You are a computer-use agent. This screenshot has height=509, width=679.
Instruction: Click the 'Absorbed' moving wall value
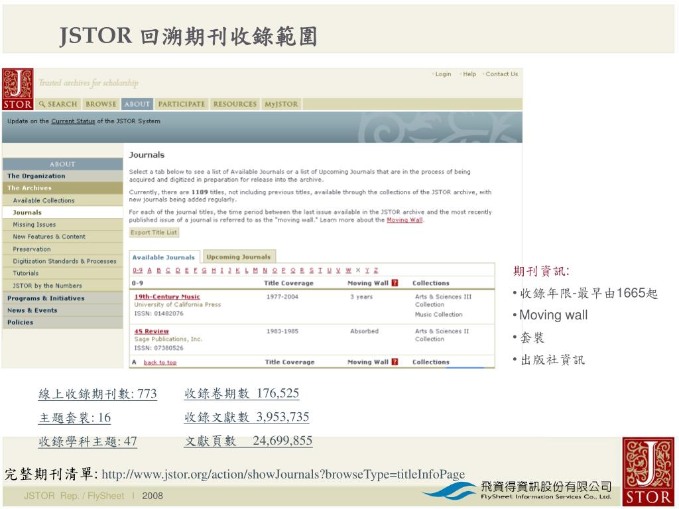click(x=365, y=331)
